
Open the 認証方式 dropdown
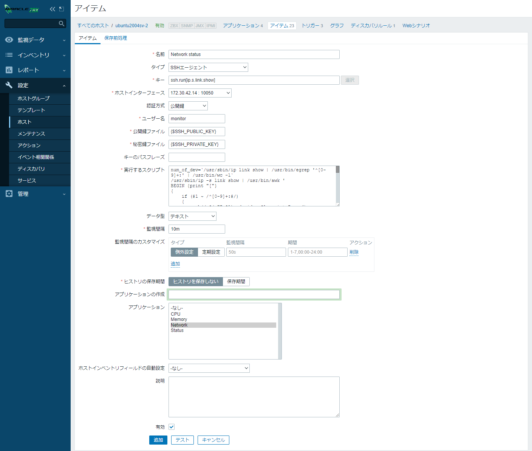tap(188, 106)
